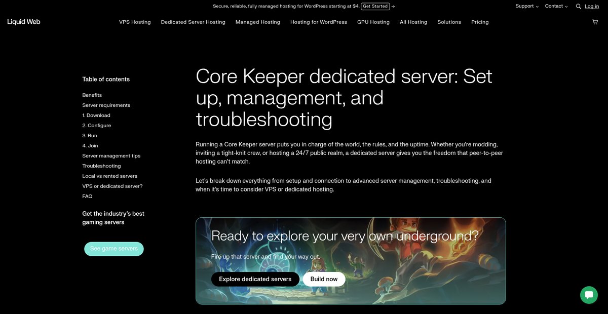Click the Table of contents heading

(106, 80)
